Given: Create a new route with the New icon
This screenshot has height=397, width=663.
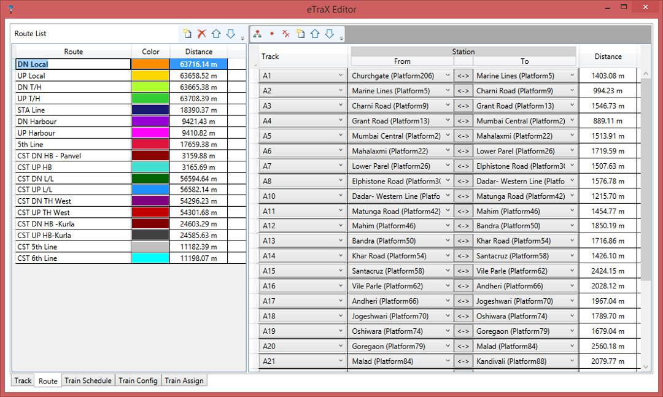Looking at the screenshot, I should click(186, 34).
